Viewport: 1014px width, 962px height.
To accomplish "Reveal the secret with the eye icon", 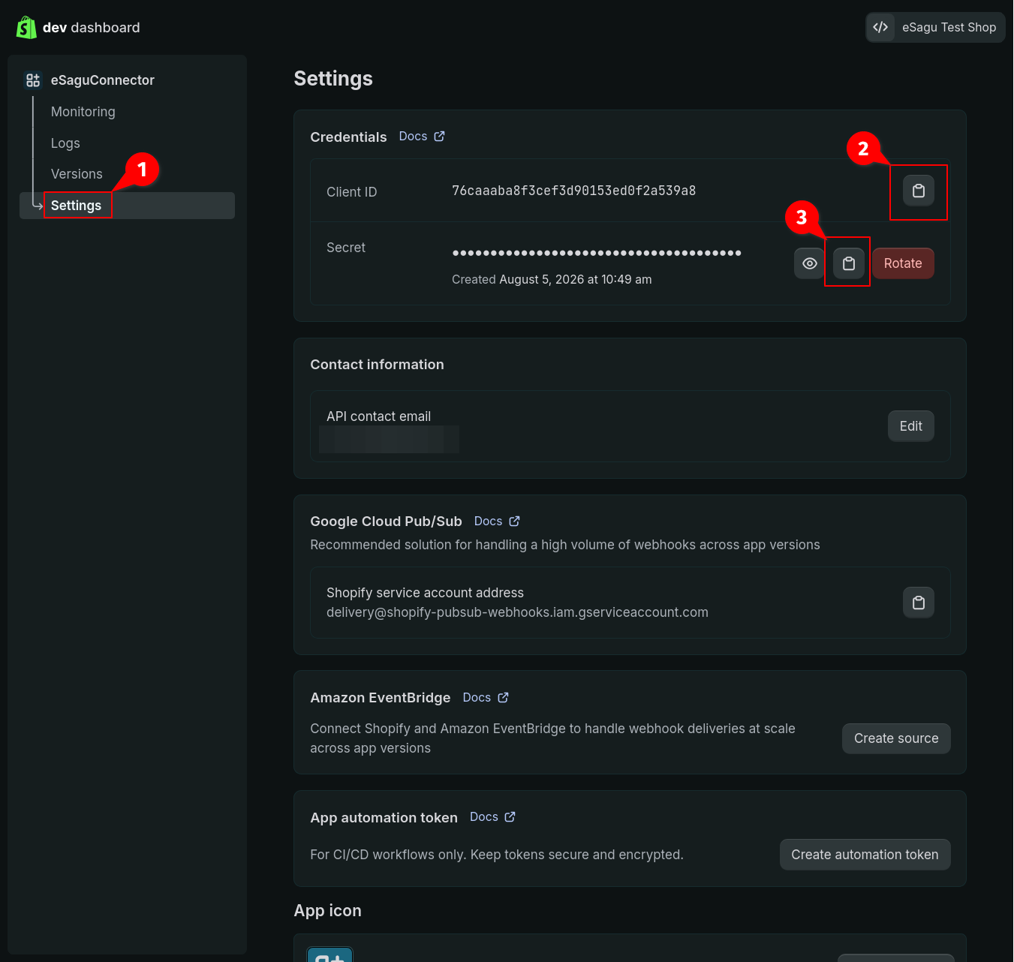I will pos(810,263).
